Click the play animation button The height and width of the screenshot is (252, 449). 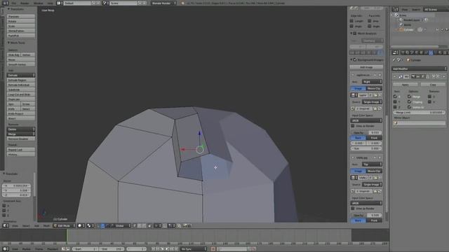(x=167, y=249)
